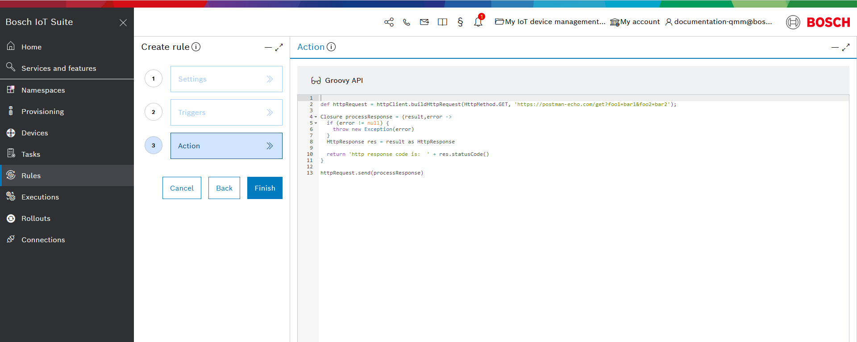Image resolution: width=857 pixels, height=342 pixels.
Task: Open Provisioning in sidebar
Action: pos(67,111)
